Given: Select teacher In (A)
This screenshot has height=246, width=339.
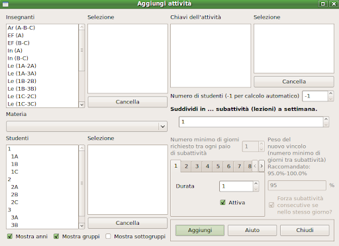Looking at the screenshot, I should point(42,50).
